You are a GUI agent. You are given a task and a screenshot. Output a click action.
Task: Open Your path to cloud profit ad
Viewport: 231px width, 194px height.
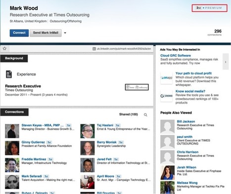pyautogui.click(x=193, y=74)
